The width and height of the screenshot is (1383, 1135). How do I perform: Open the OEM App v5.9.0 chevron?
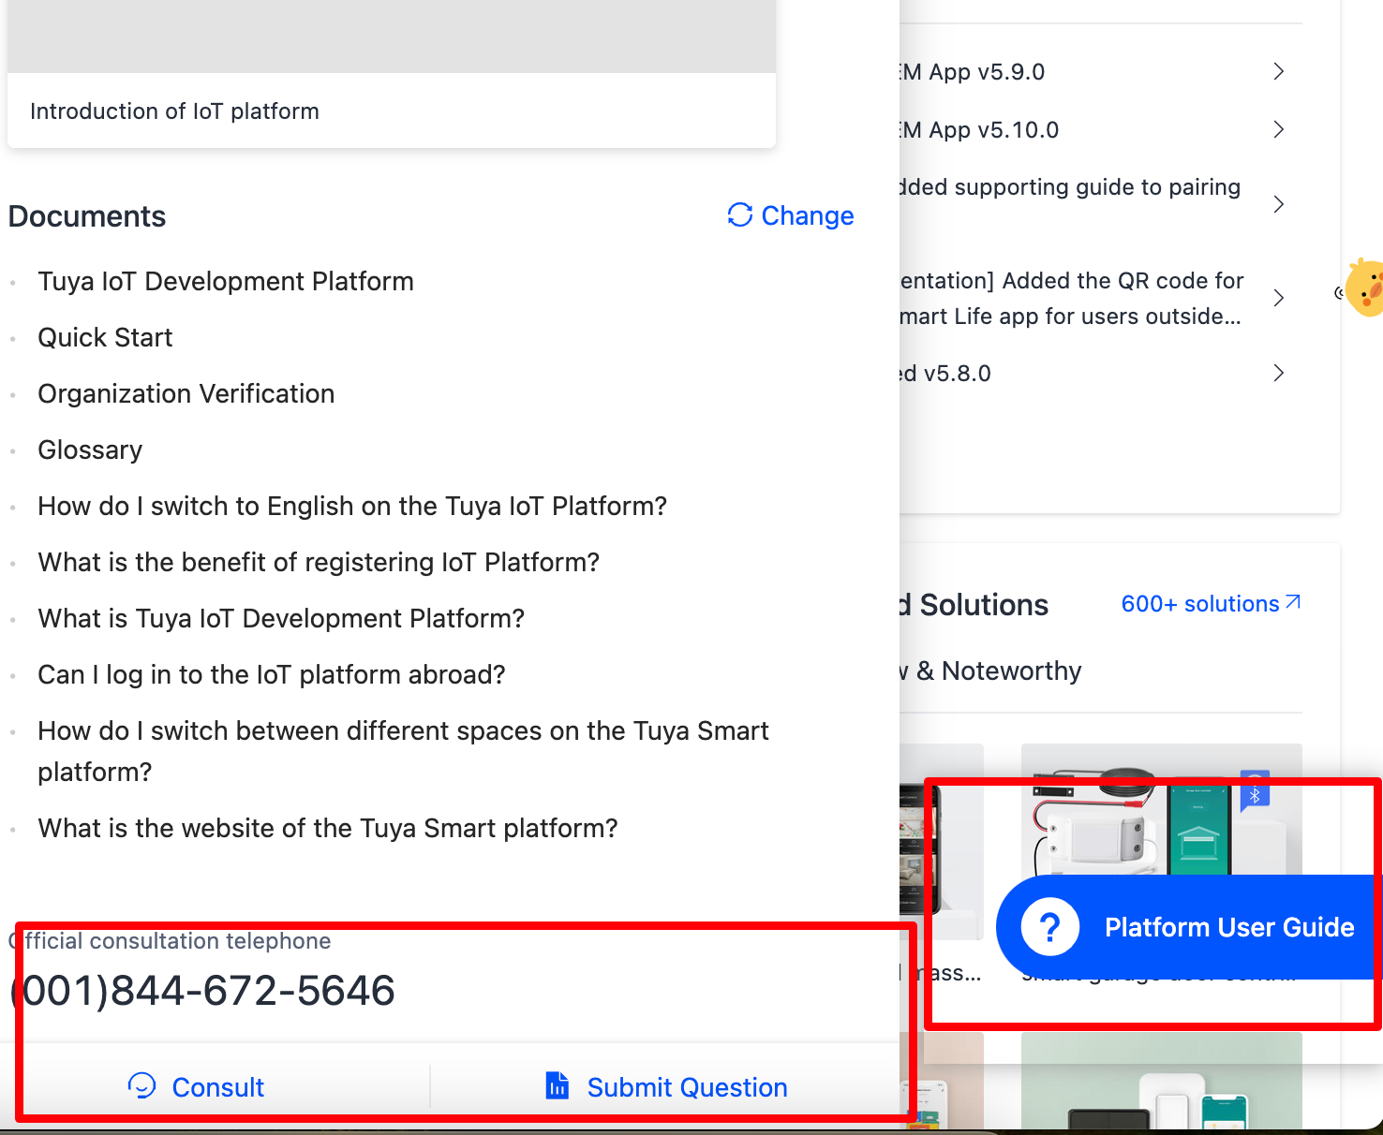[x=1279, y=71]
